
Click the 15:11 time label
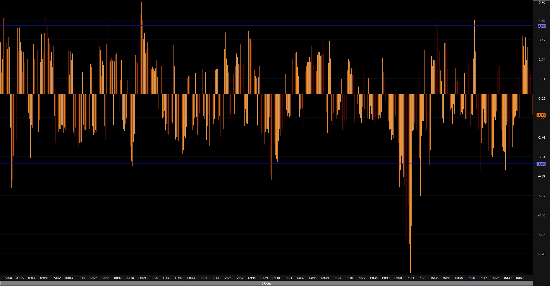click(410, 278)
